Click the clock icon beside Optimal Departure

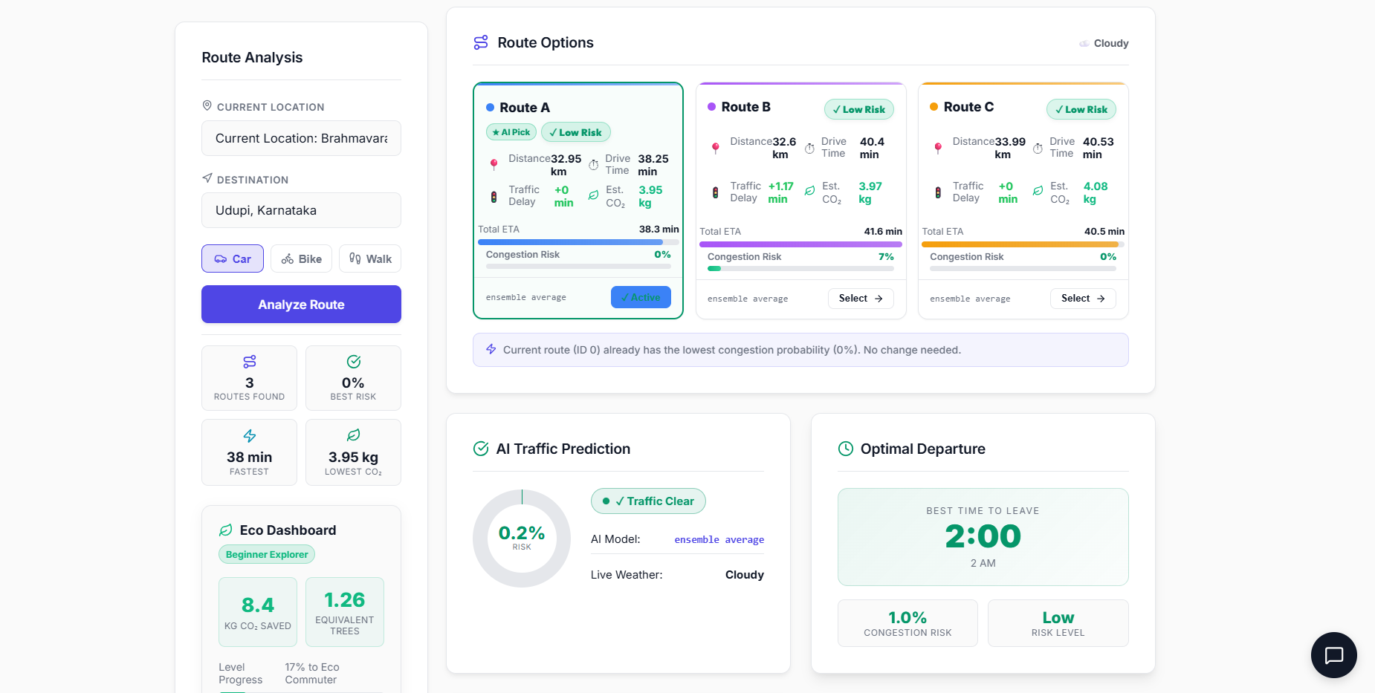[x=846, y=449]
